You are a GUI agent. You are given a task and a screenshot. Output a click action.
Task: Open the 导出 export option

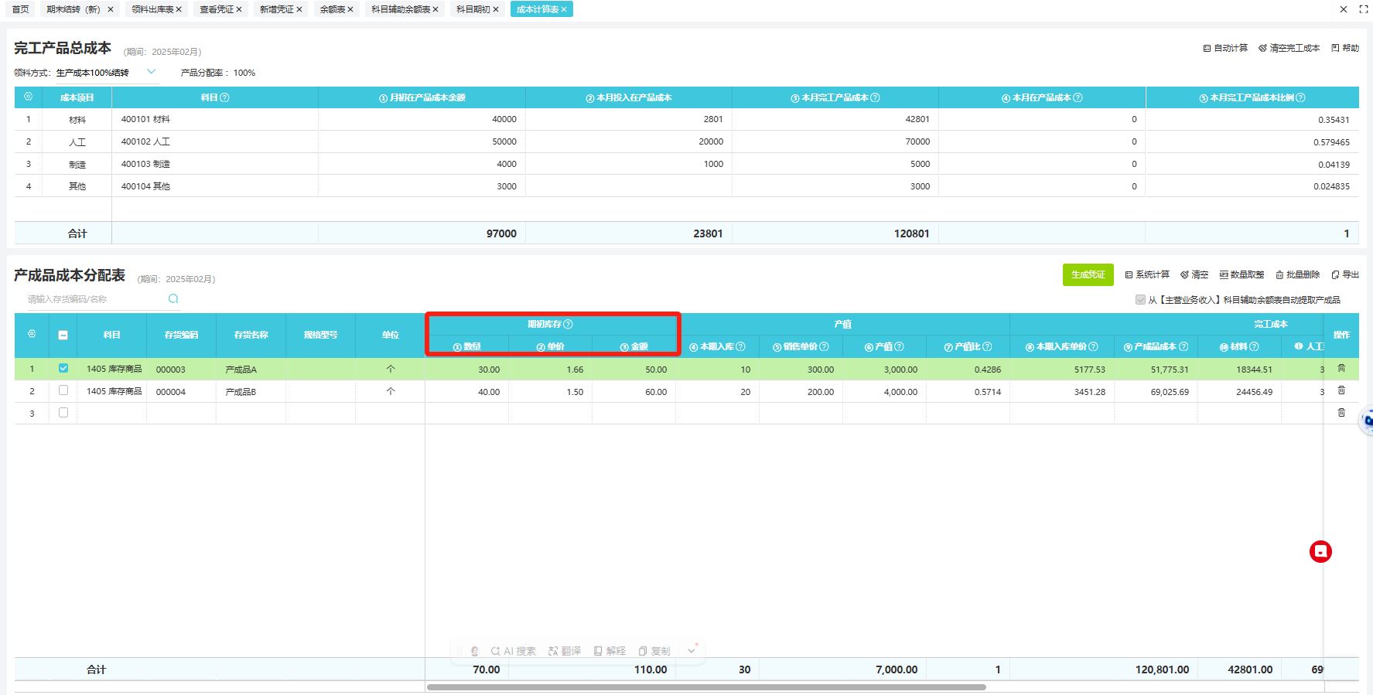pos(1345,275)
